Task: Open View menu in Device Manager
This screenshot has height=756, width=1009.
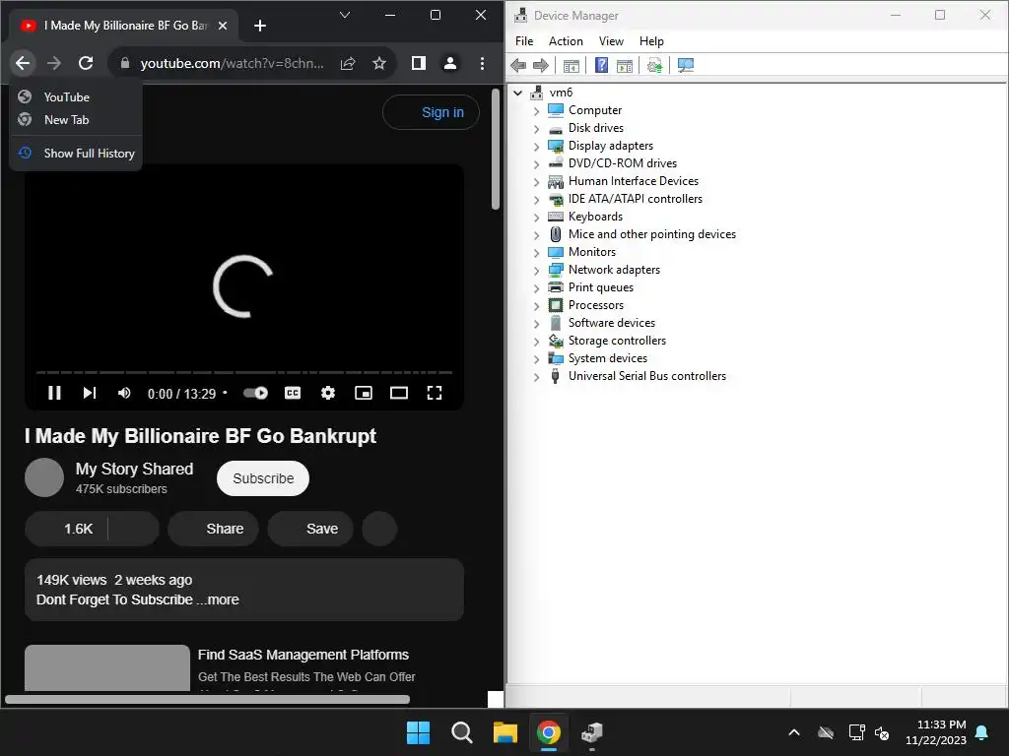Action: [611, 41]
